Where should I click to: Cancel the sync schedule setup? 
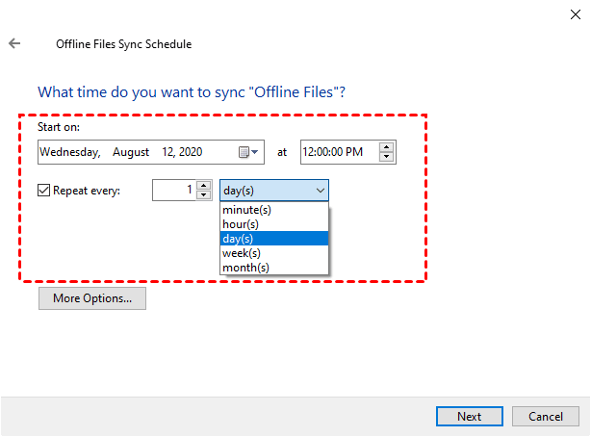coord(546,417)
